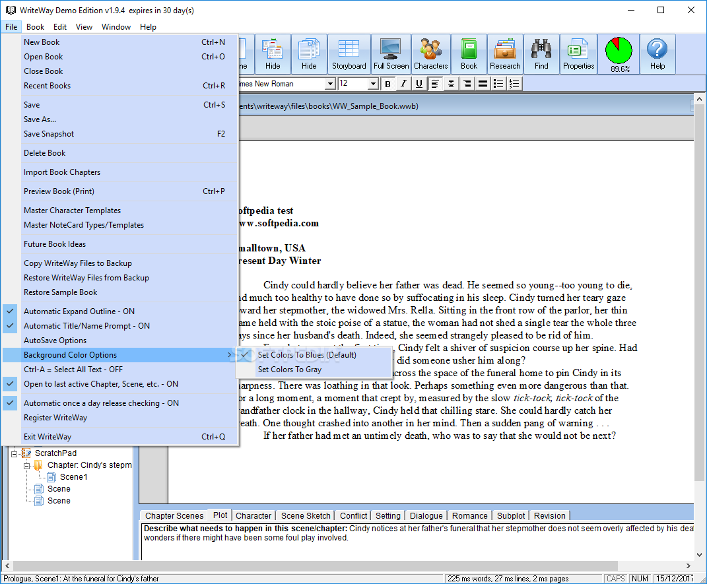This screenshot has height=584, width=707.
Task: Open the Edit menu
Action: (60, 27)
